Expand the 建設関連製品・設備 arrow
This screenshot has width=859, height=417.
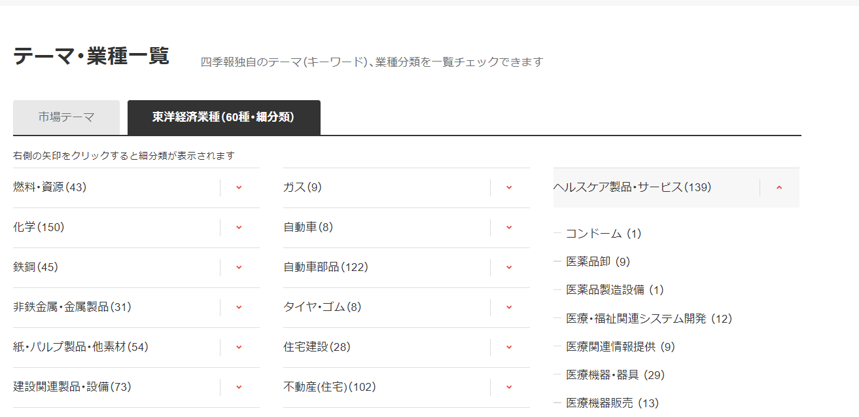239,388
